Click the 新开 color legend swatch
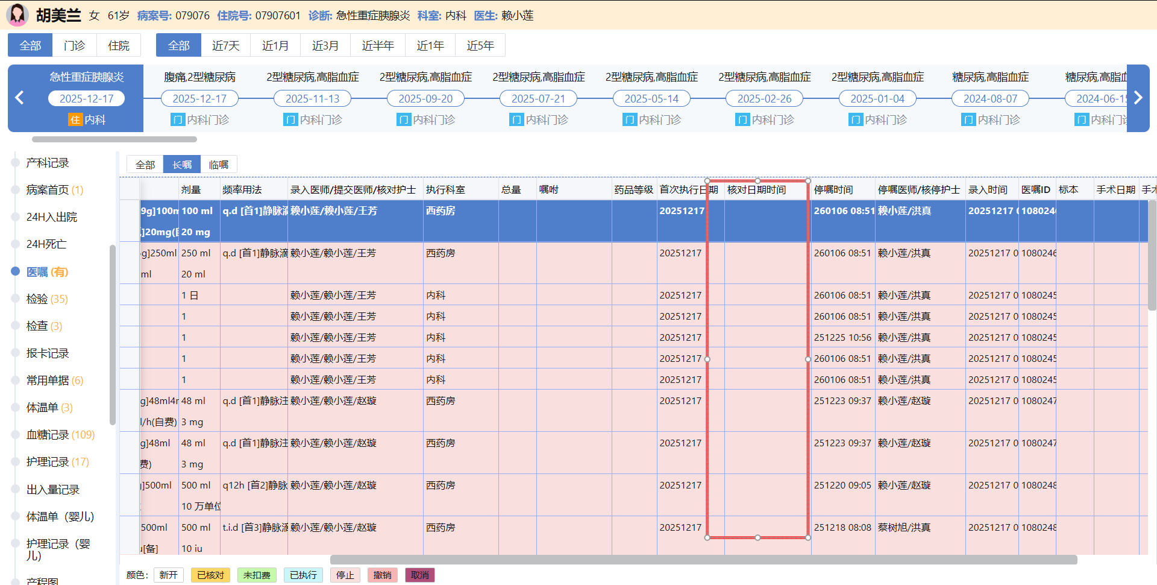1157x585 pixels. pyautogui.click(x=169, y=575)
